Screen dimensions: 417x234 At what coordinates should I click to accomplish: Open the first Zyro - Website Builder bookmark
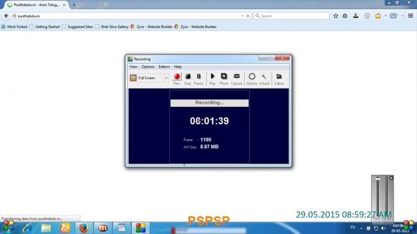point(152,27)
